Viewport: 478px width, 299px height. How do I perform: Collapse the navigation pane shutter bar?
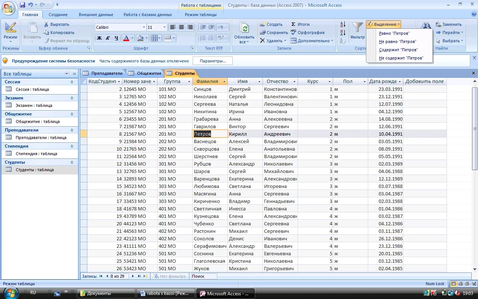point(74,74)
